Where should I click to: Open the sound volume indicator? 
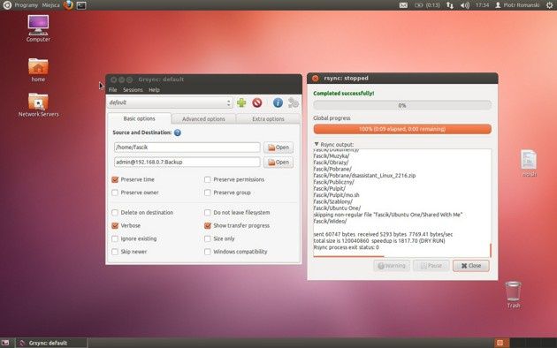click(x=465, y=5)
